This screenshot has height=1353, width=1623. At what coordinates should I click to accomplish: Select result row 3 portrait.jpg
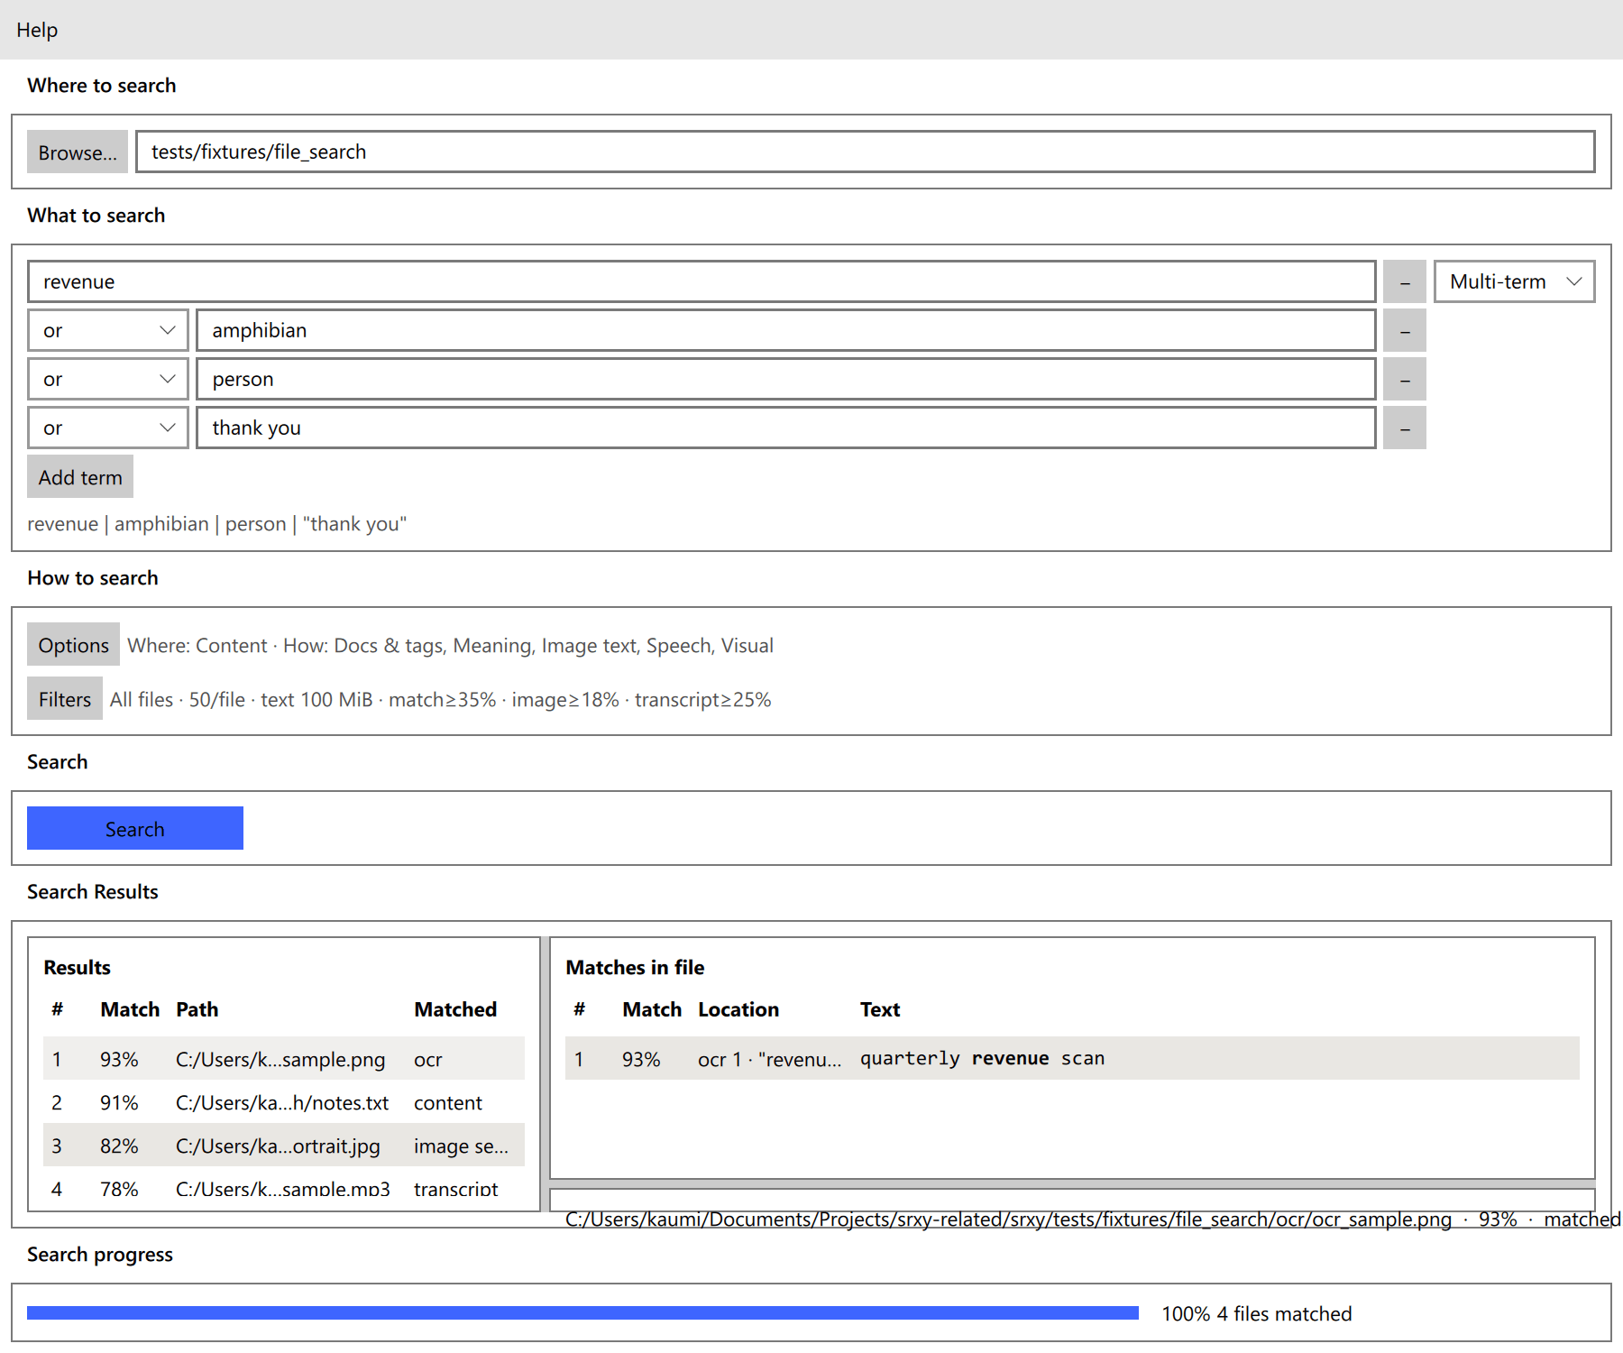[284, 1146]
